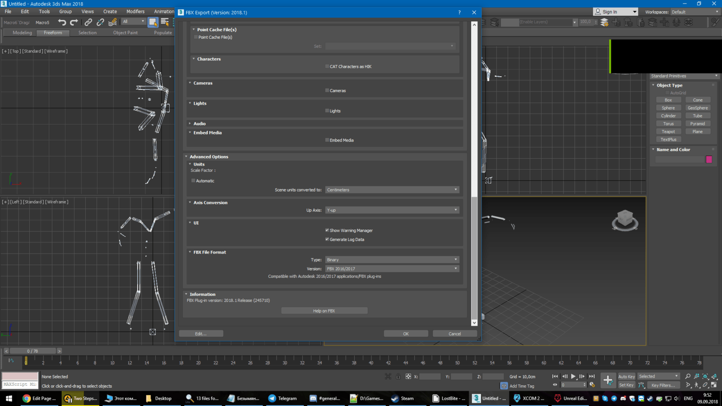Viewport: 722px width, 406px height.
Task: Open the FBX Version dropdown
Action: pos(392,268)
